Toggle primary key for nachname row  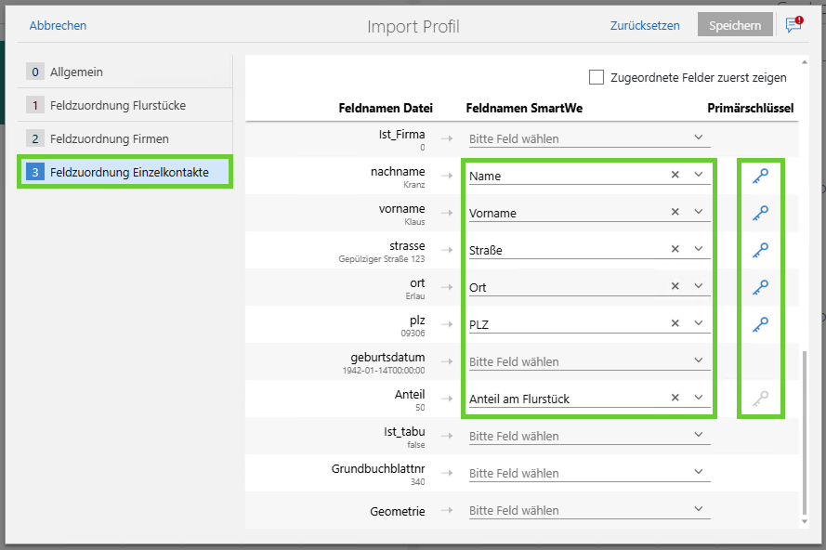pyautogui.click(x=760, y=176)
